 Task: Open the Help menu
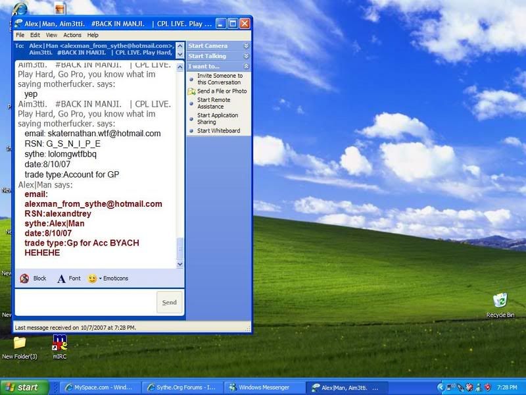(93, 35)
